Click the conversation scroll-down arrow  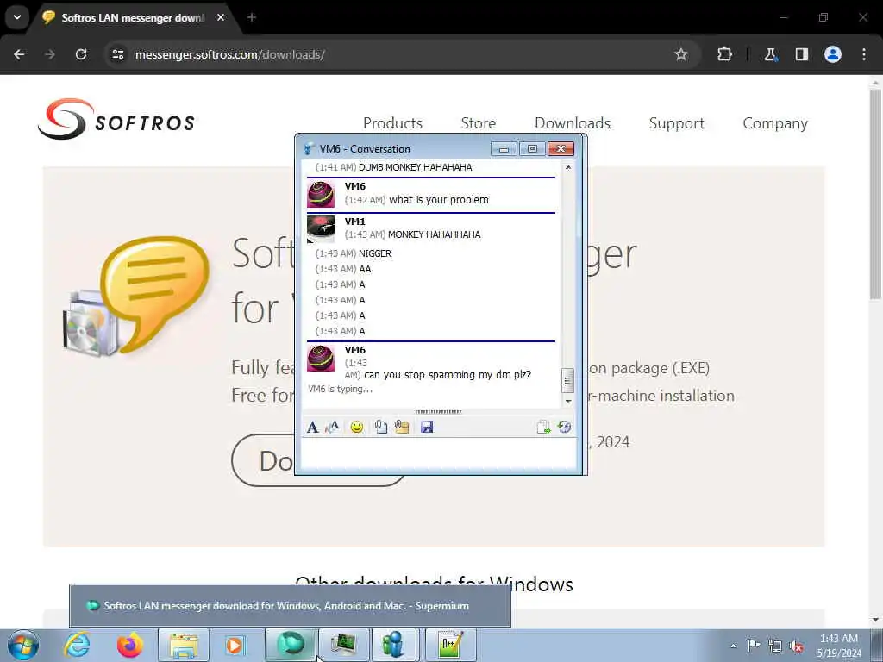568,401
